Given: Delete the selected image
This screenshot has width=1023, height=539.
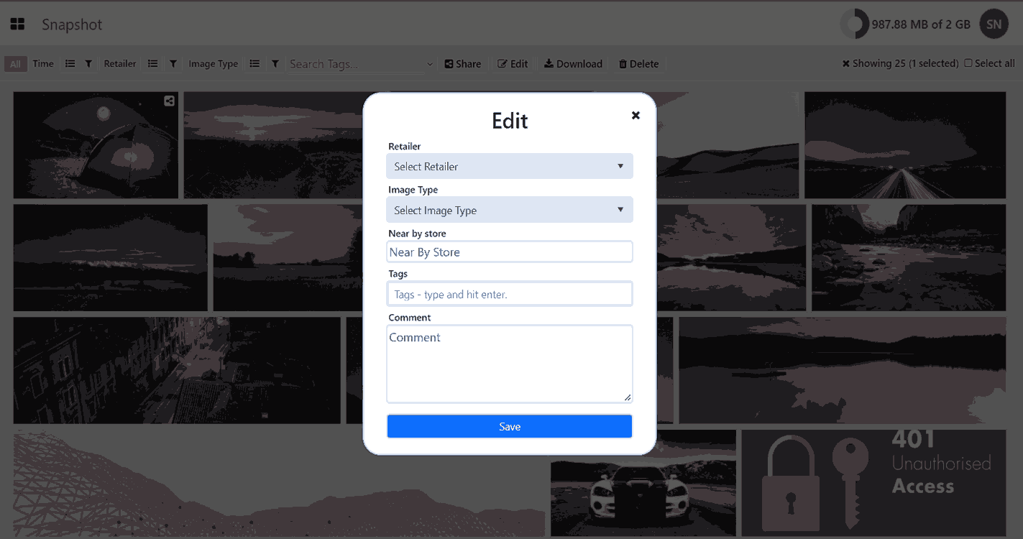Looking at the screenshot, I should [639, 64].
